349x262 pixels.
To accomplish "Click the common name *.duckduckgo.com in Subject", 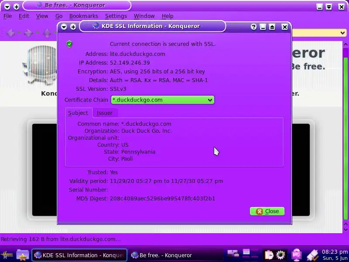I will coord(146,124).
